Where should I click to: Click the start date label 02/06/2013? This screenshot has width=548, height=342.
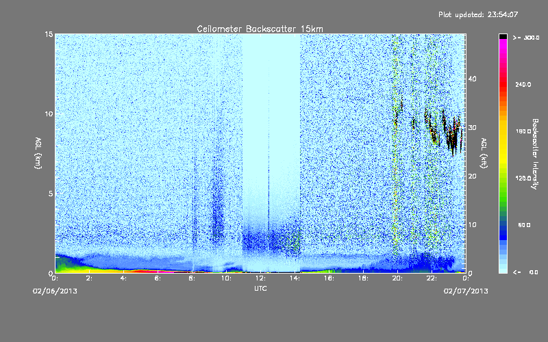(55, 291)
